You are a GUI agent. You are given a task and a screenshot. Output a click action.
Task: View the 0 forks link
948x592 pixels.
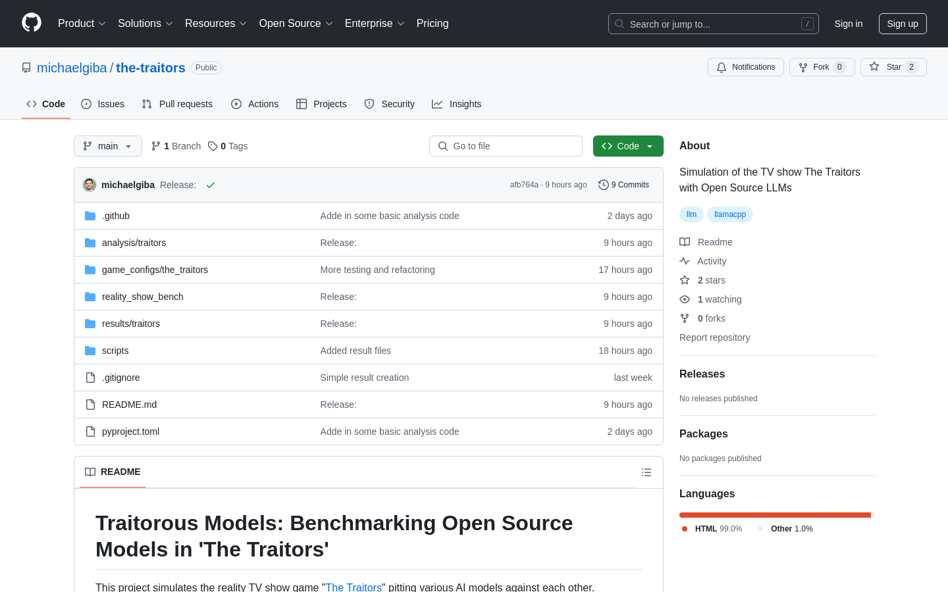[702, 318]
